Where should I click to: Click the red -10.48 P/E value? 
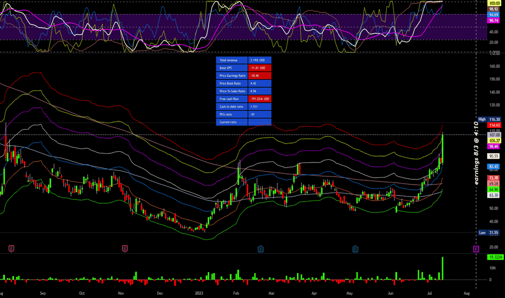(x=260, y=76)
